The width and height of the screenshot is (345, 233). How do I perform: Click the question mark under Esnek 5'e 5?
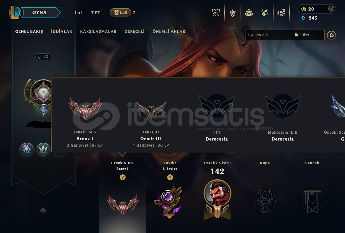(122, 177)
